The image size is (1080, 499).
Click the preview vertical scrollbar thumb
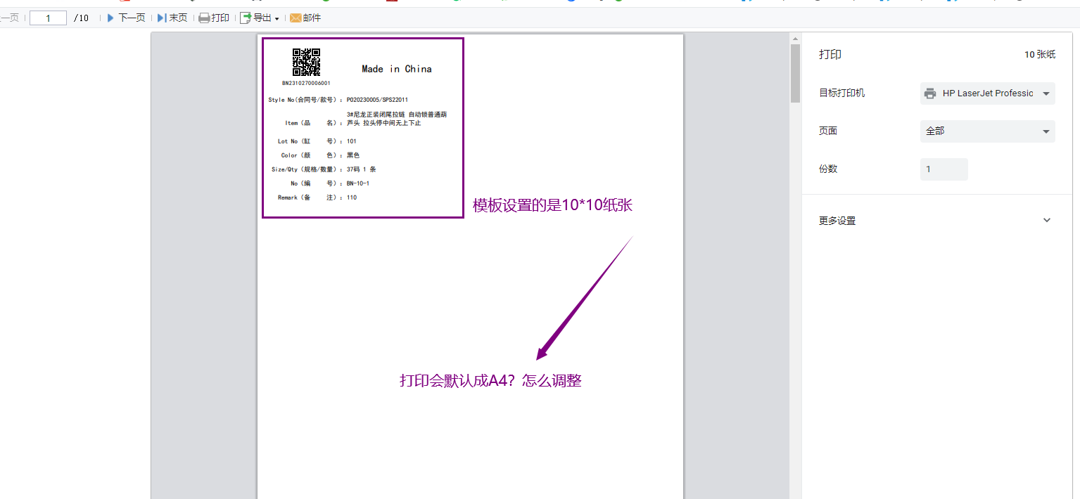coord(795,74)
